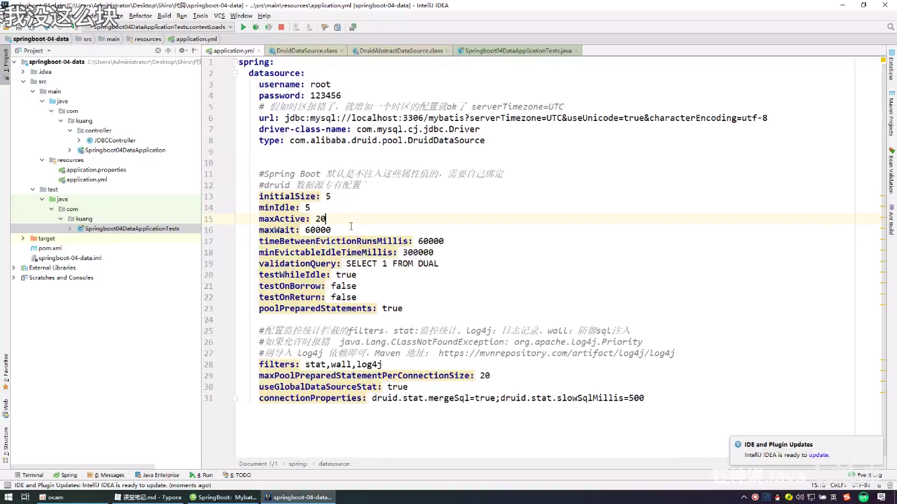Open the VCS menu
Screen dimensions: 897x504
coord(219,15)
